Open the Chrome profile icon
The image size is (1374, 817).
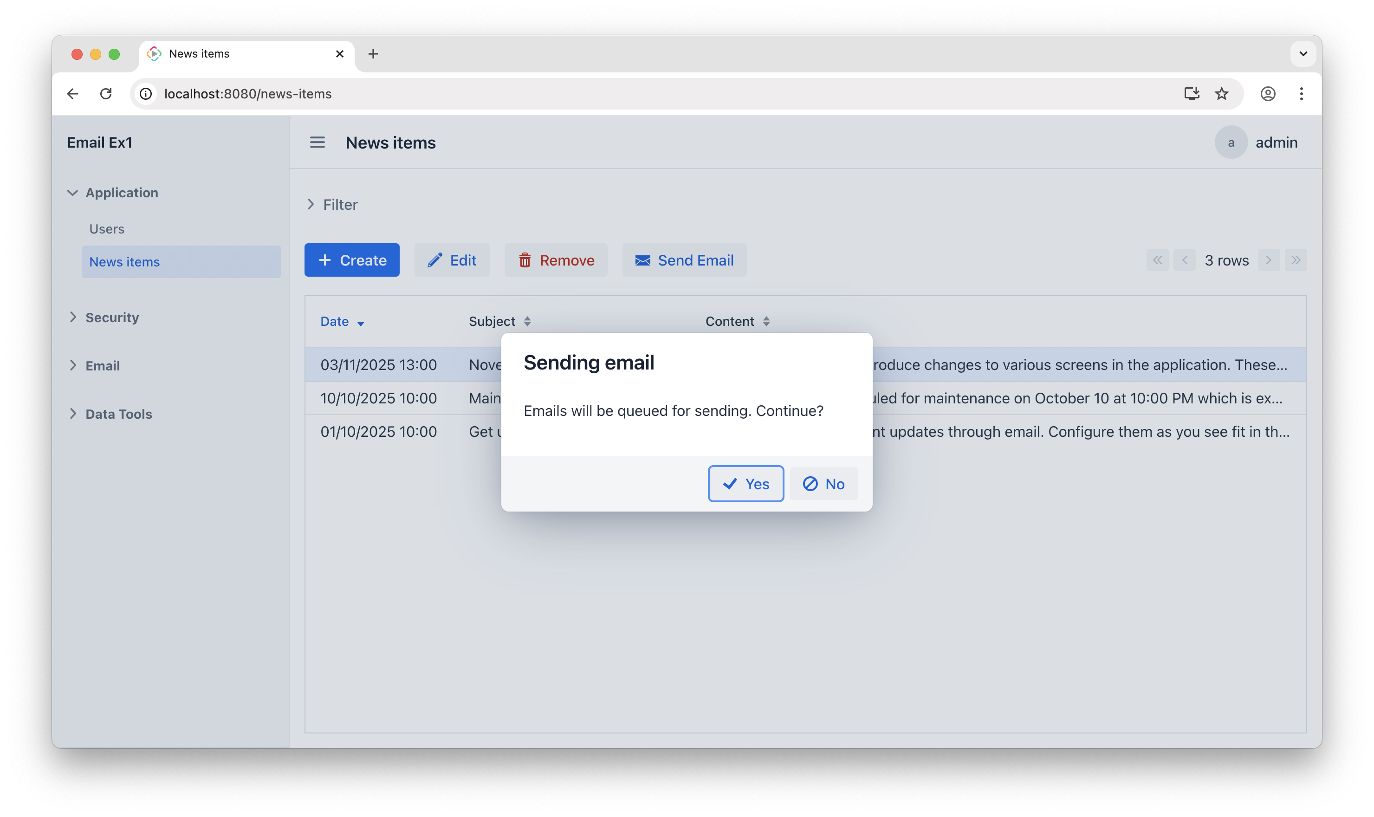[x=1268, y=94]
